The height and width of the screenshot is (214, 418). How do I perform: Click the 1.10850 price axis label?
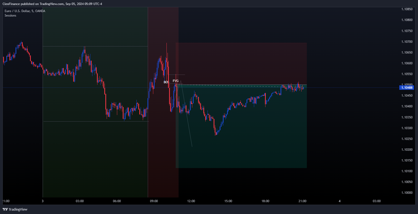coord(407,9)
